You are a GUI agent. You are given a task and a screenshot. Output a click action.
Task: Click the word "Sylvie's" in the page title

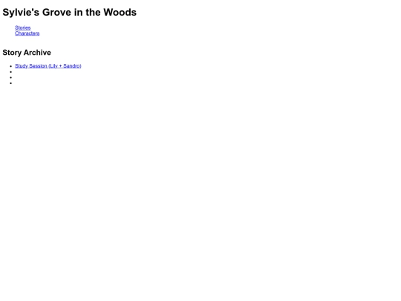[x=21, y=13]
